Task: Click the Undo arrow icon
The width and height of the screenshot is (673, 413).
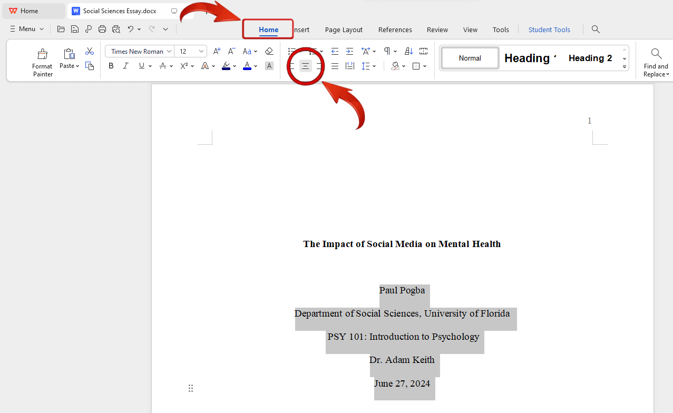Action: click(130, 29)
